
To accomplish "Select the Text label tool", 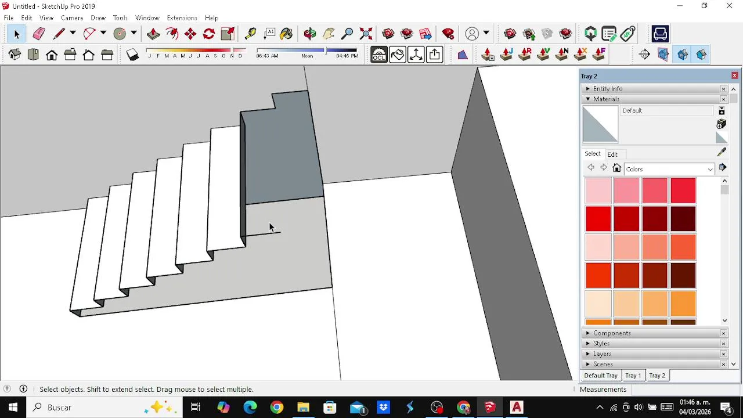I will [269, 34].
